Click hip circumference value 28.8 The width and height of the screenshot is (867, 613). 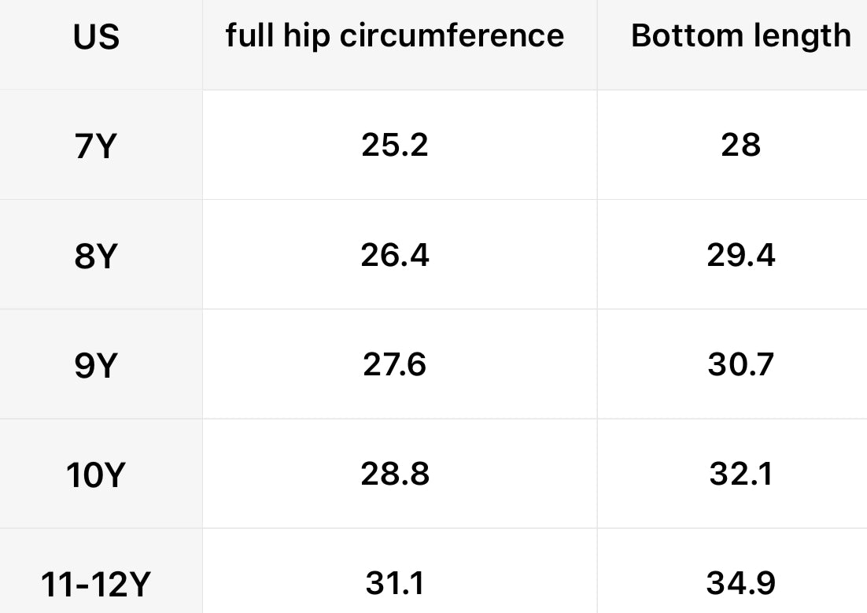pyautogui.click(x=395, y=475)
